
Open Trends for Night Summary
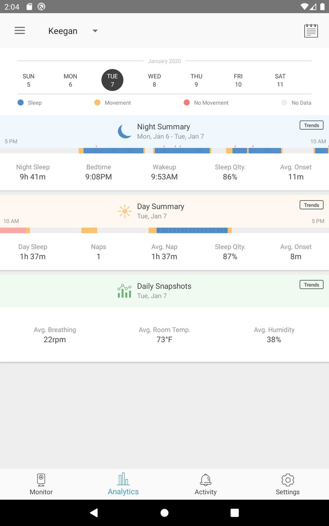pos(311,125)
